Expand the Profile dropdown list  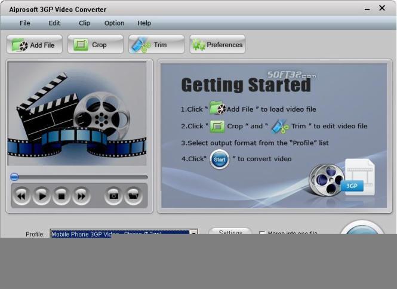pos(194,232)
